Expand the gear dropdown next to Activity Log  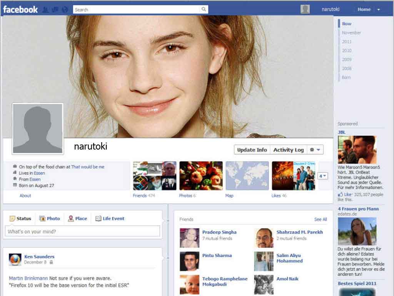tap(319, 150)
